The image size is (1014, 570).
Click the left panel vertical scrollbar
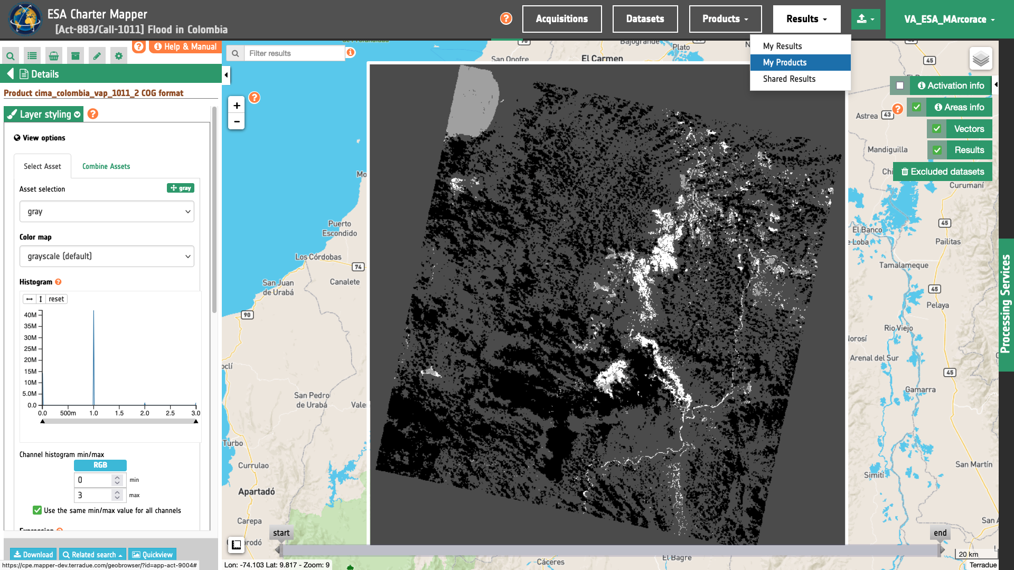pyautogui.click(x=214, y=211)
